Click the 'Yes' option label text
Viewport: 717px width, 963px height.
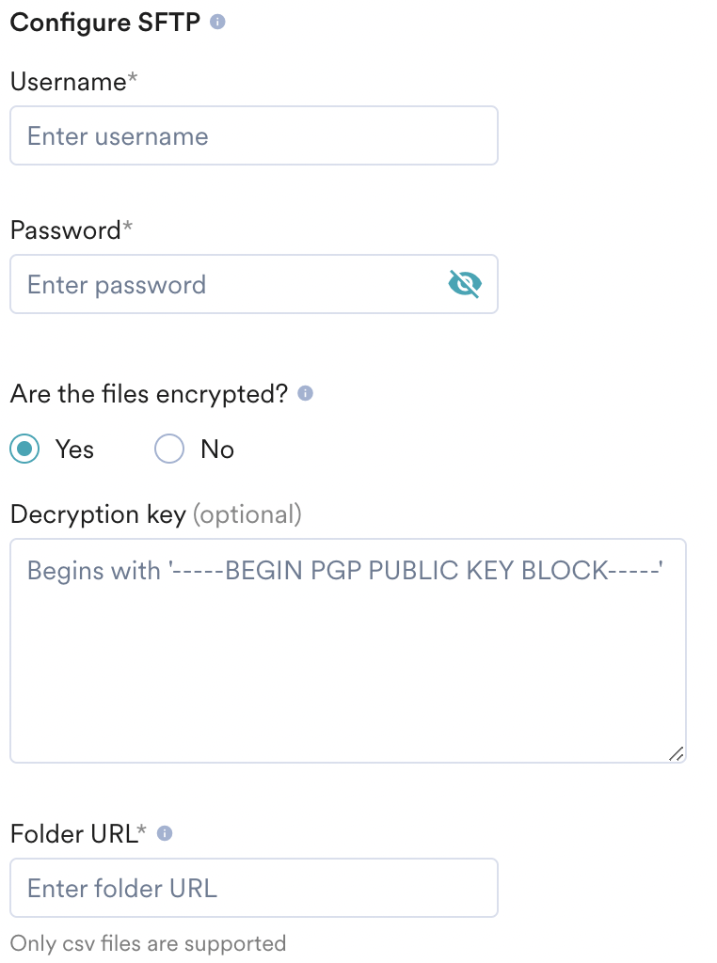pyautogui.click(x=74, y=450)
